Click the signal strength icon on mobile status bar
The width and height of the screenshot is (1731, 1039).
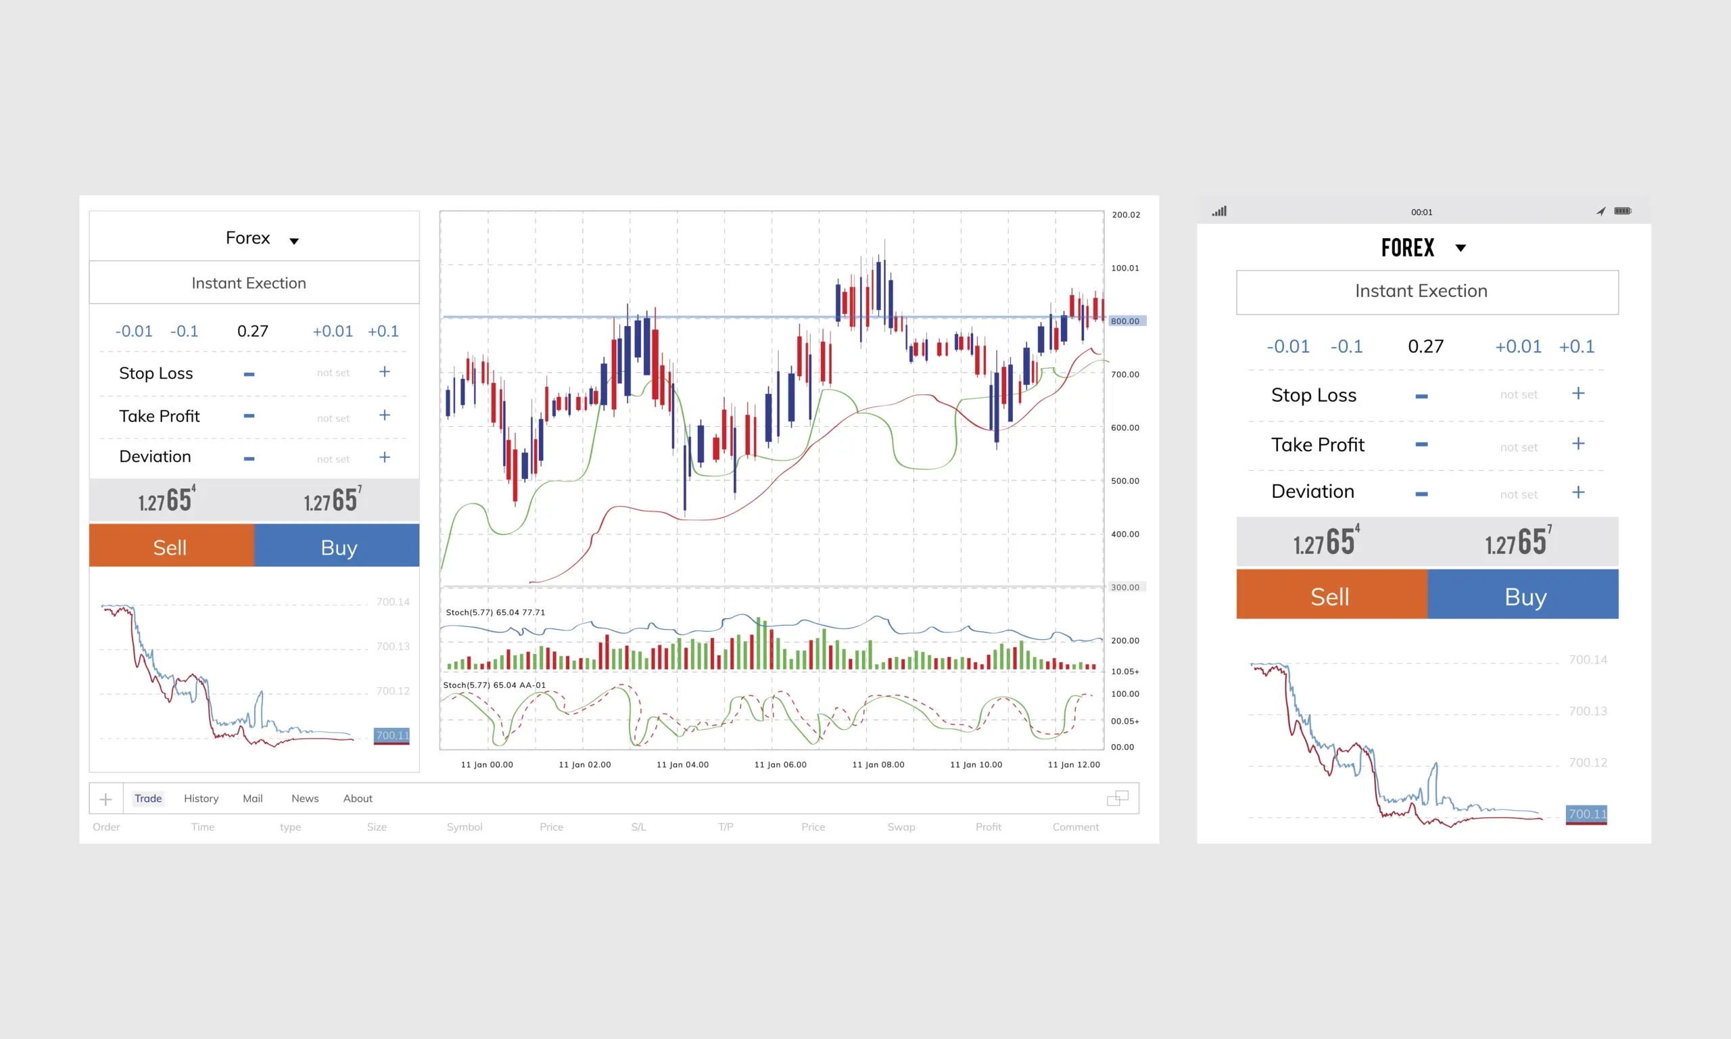pos(1219,211)
